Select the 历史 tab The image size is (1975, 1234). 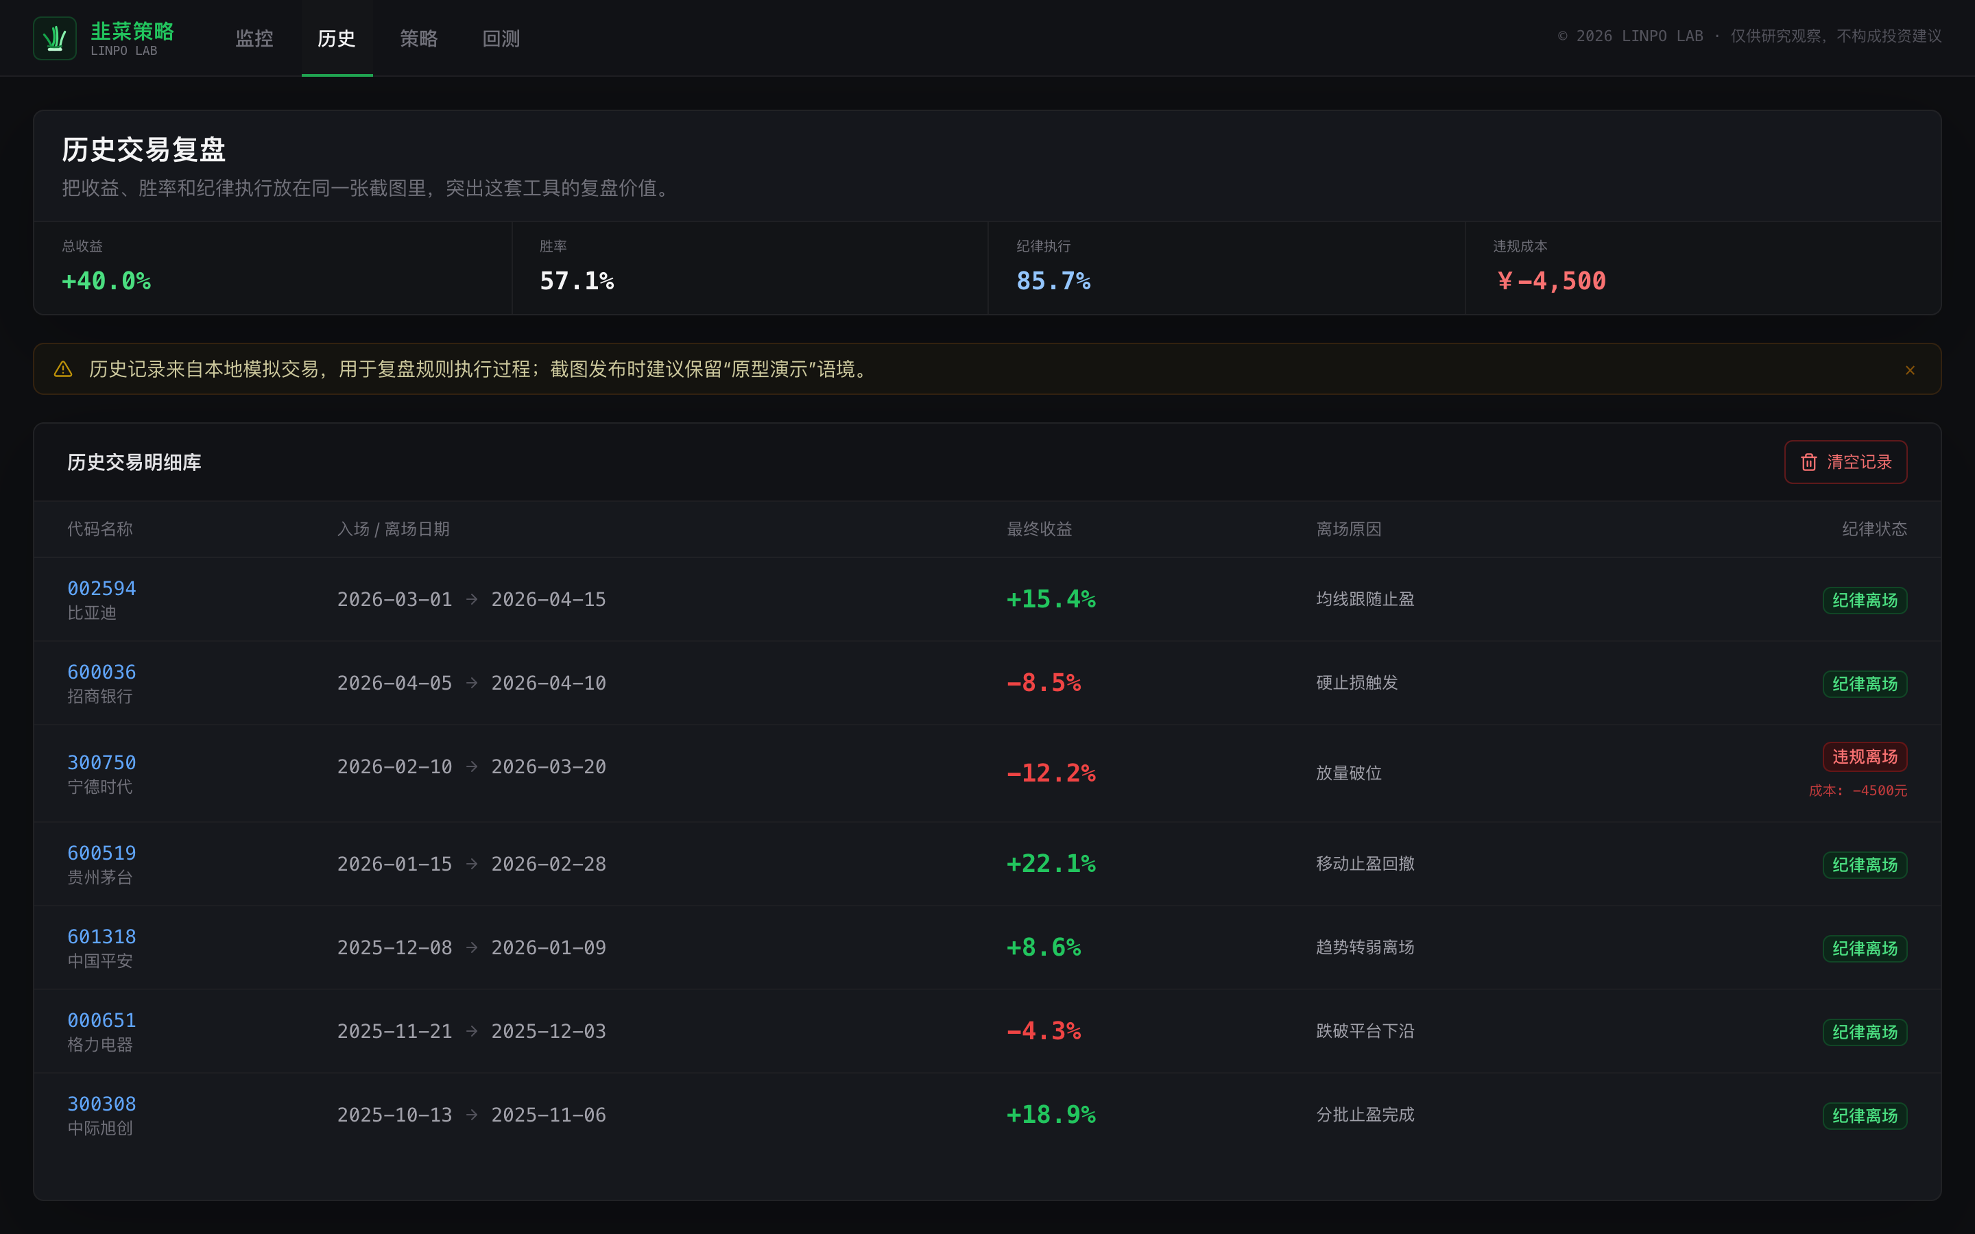(x=337, y=38)
